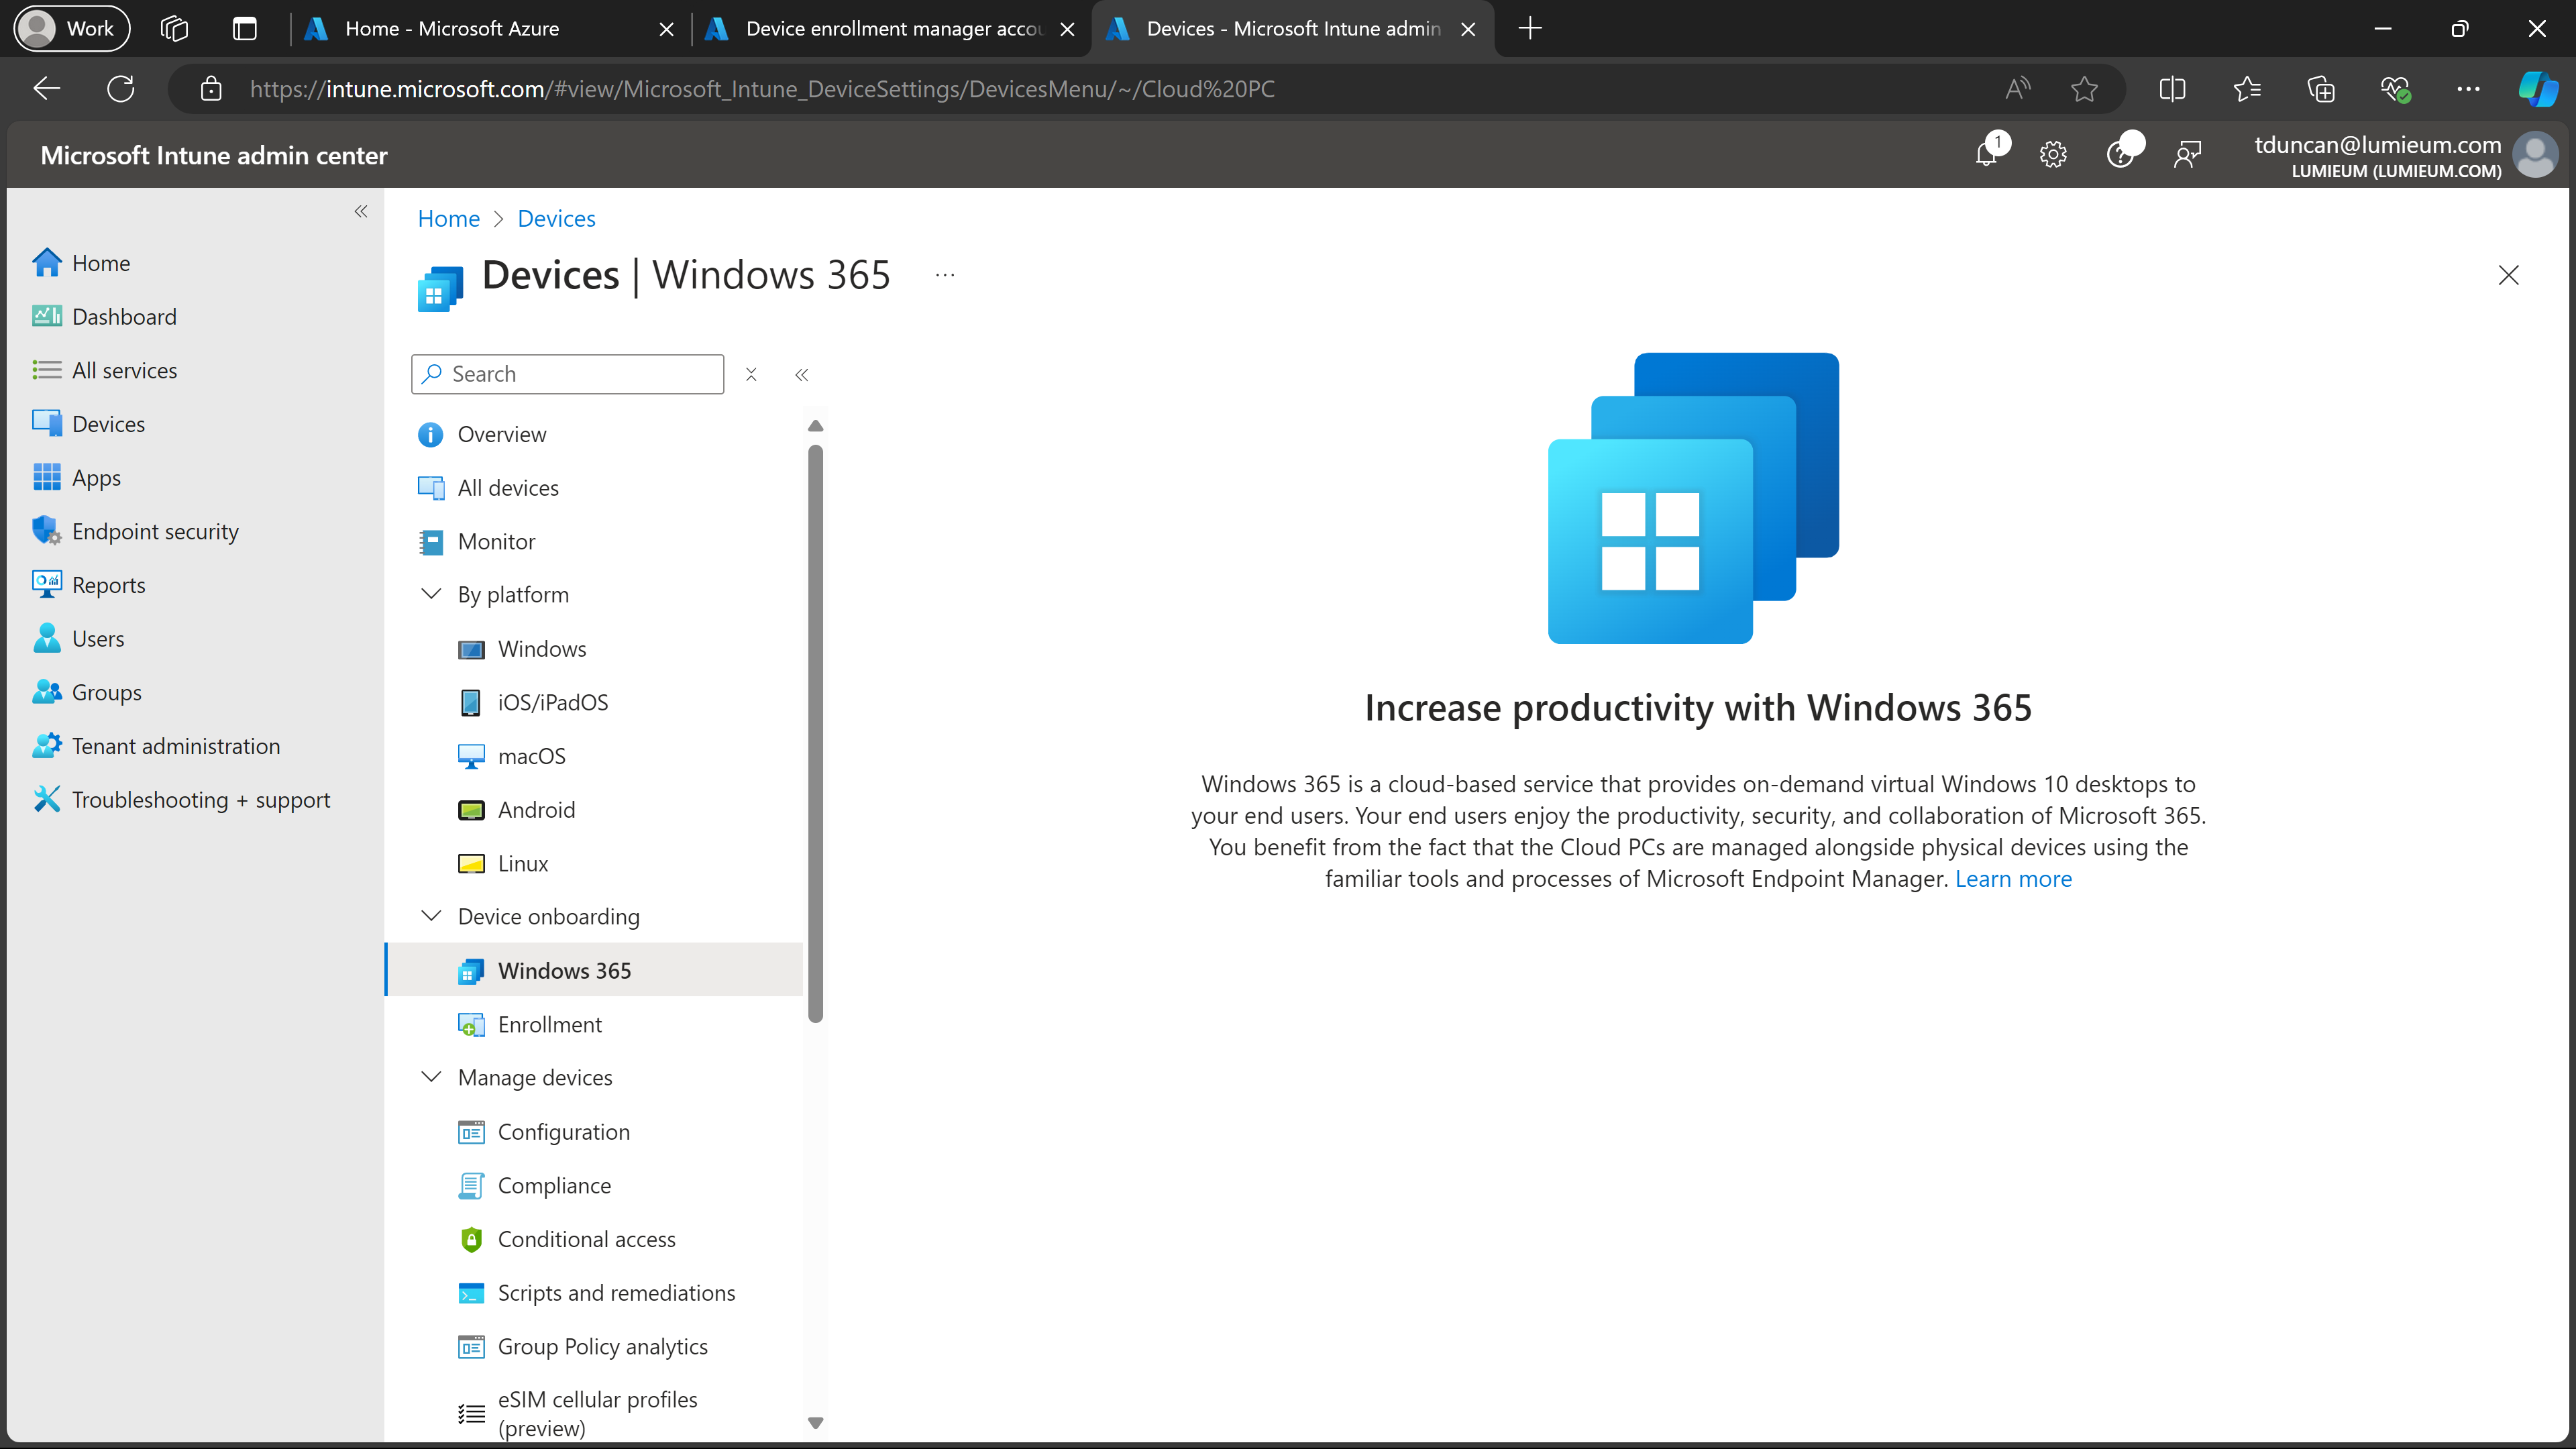
Task: Open the Edge workspaces icon
Action: click(174, 28)
